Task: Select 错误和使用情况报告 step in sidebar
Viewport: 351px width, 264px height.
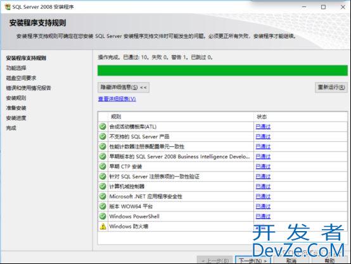Action: point(29,88)
